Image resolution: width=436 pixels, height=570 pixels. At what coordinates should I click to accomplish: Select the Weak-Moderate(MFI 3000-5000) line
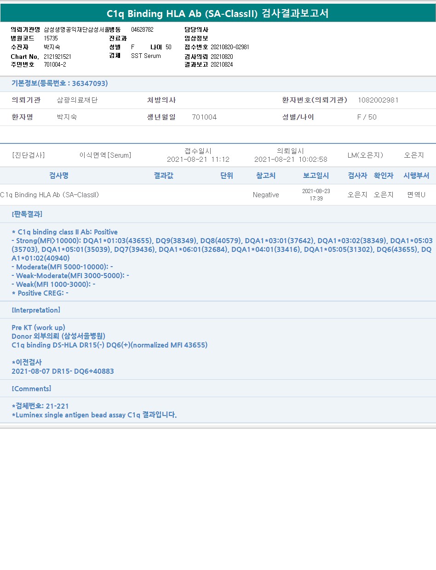pos(70,275)
